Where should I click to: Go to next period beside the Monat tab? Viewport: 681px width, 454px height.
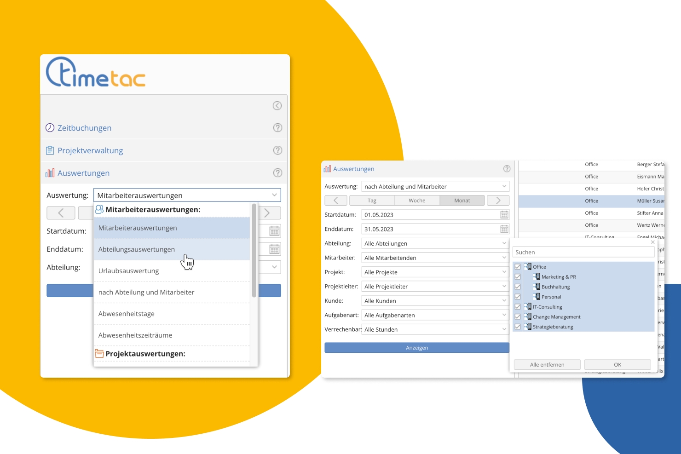498,201
